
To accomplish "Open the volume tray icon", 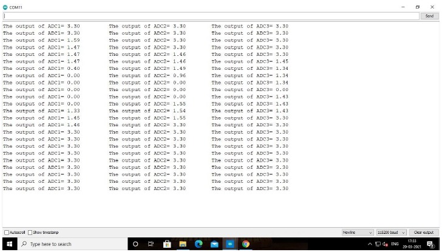I will click(x=385, y=244).
